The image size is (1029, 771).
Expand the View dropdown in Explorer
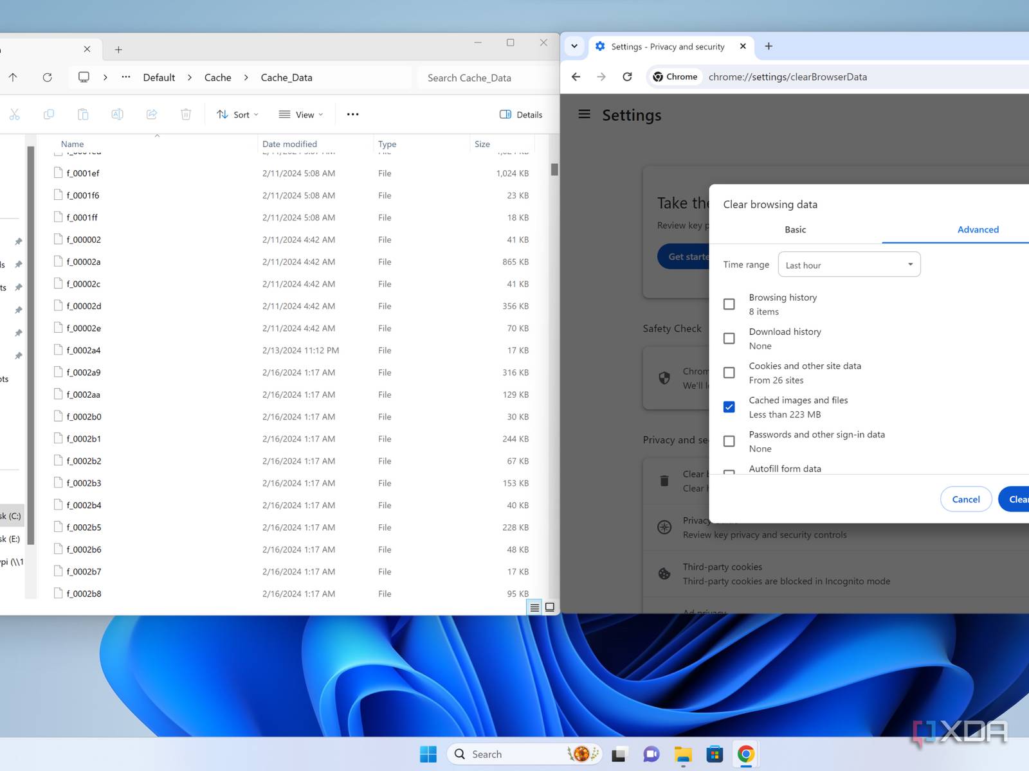coord(301,114)
